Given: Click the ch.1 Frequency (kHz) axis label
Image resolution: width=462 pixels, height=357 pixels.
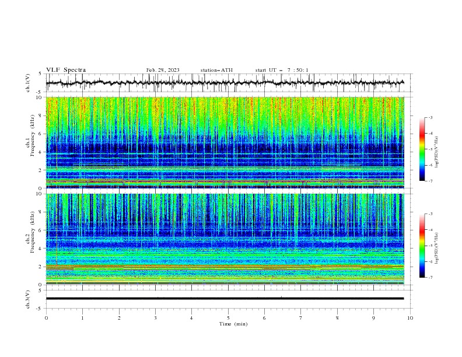Looking at the screenshot, I should [30, 136].
